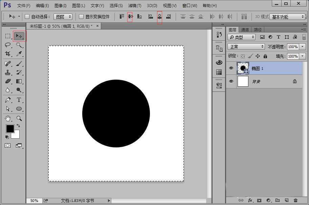
Task: Select the Lasso tool
Action: click(8, 45)
